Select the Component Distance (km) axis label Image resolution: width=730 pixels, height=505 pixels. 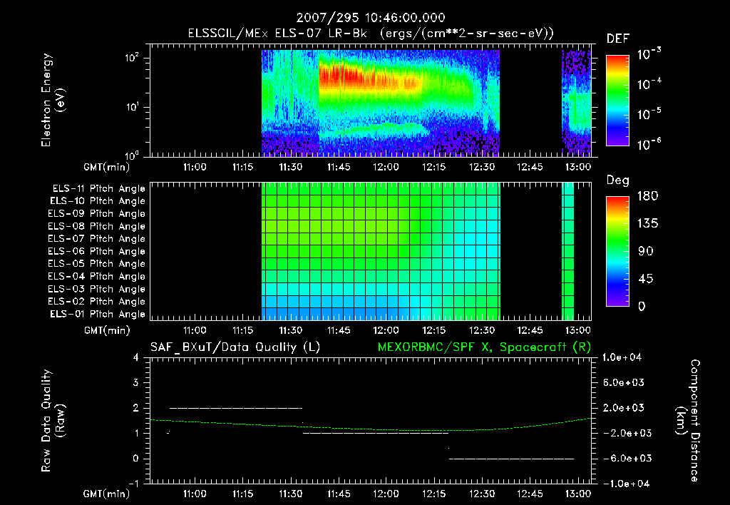pyautogui.click(x=688, y=421)
